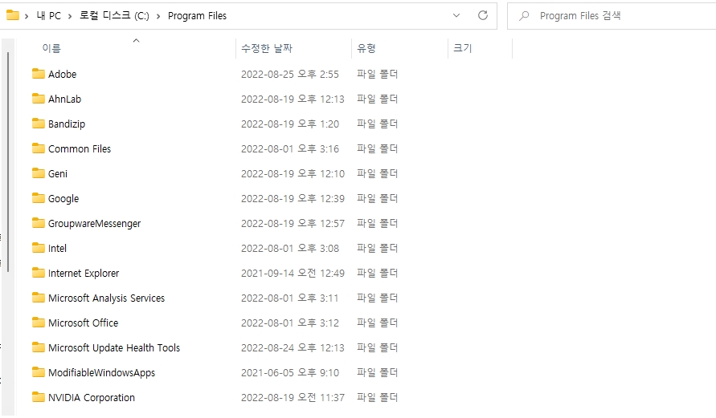Click the NVIDIA Corporation folder icon

(39, 397)
